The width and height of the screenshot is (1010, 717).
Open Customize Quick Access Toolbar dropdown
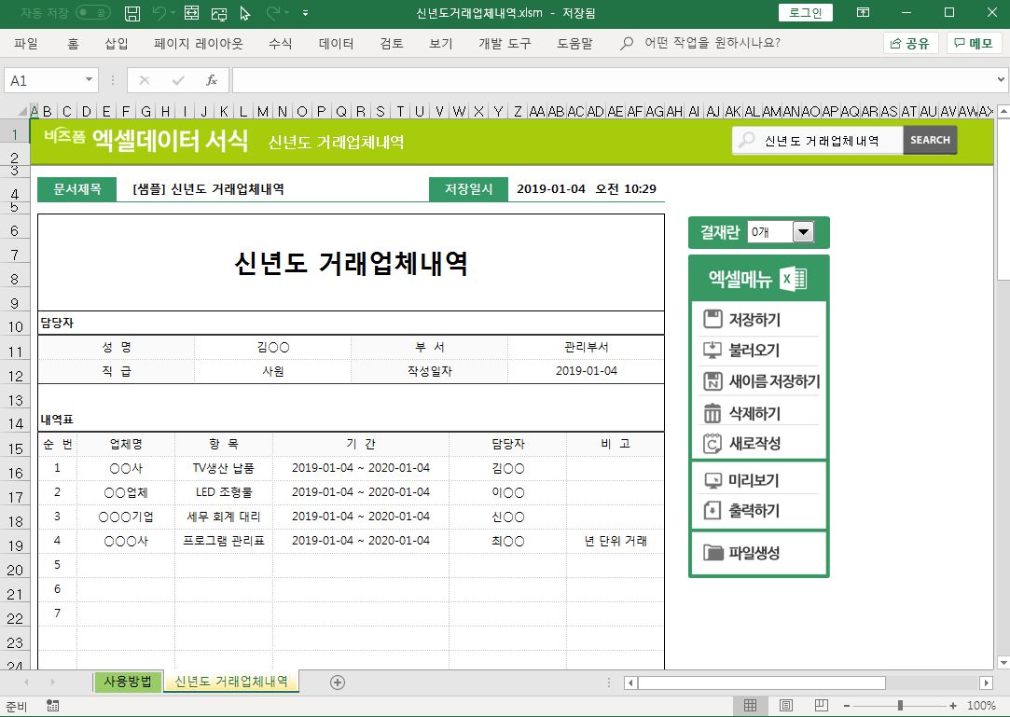305,13
